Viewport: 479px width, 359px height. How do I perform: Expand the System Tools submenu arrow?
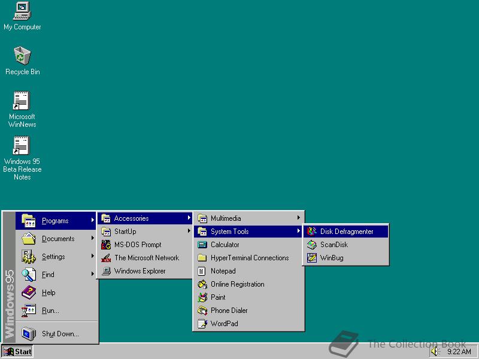pyautogui.click(x=298, y=231)
